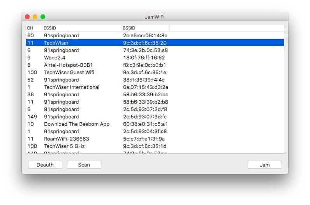Click BSSID 2c:5d:93:07:3d:f8
Image resolution: width=310 pixels, height=205 pixels.
145,109
